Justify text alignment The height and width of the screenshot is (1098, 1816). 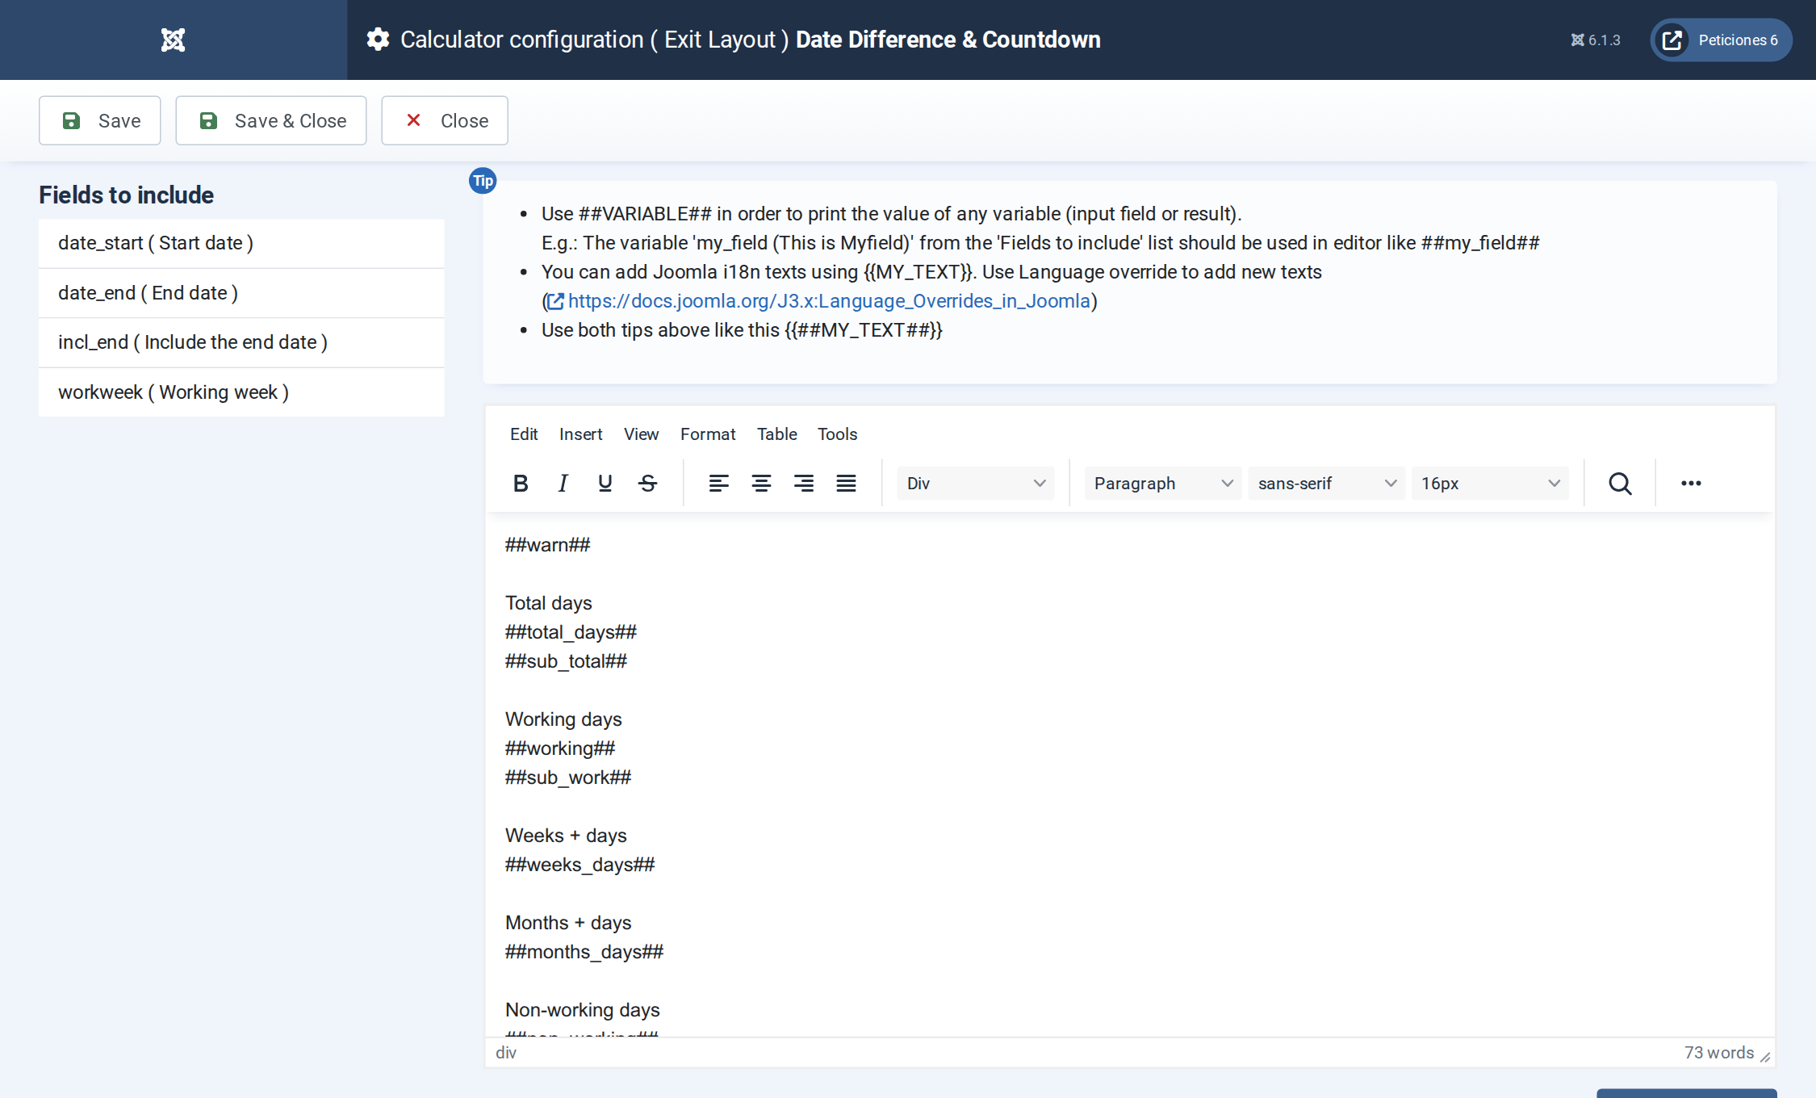click(x=846, y=483)
